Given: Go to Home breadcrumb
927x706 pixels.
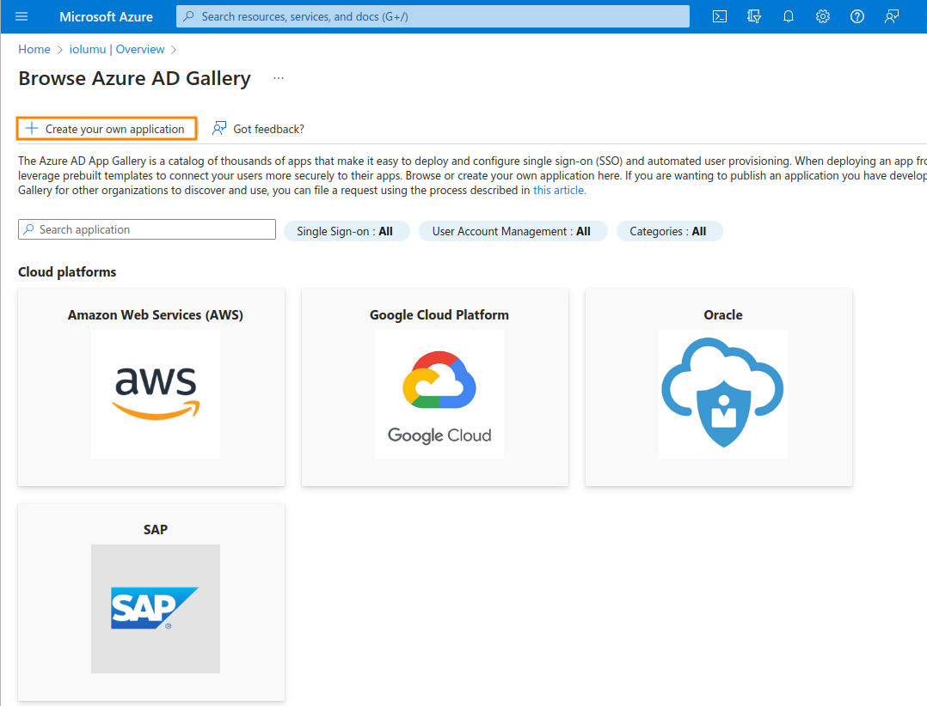Looking at the screenshot, I should 34,50.
